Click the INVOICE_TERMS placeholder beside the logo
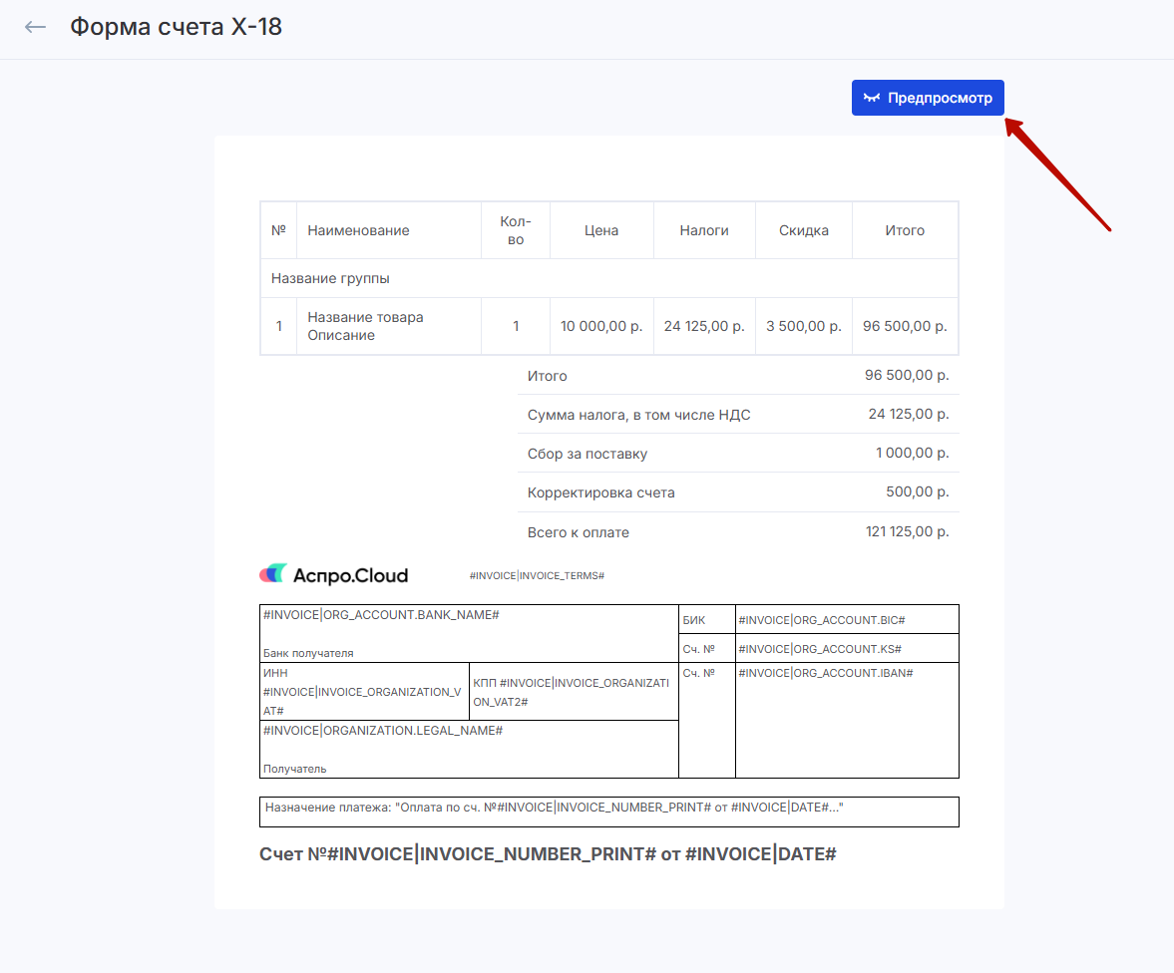This screenshot has height=973, width=1174. (537, 576)
